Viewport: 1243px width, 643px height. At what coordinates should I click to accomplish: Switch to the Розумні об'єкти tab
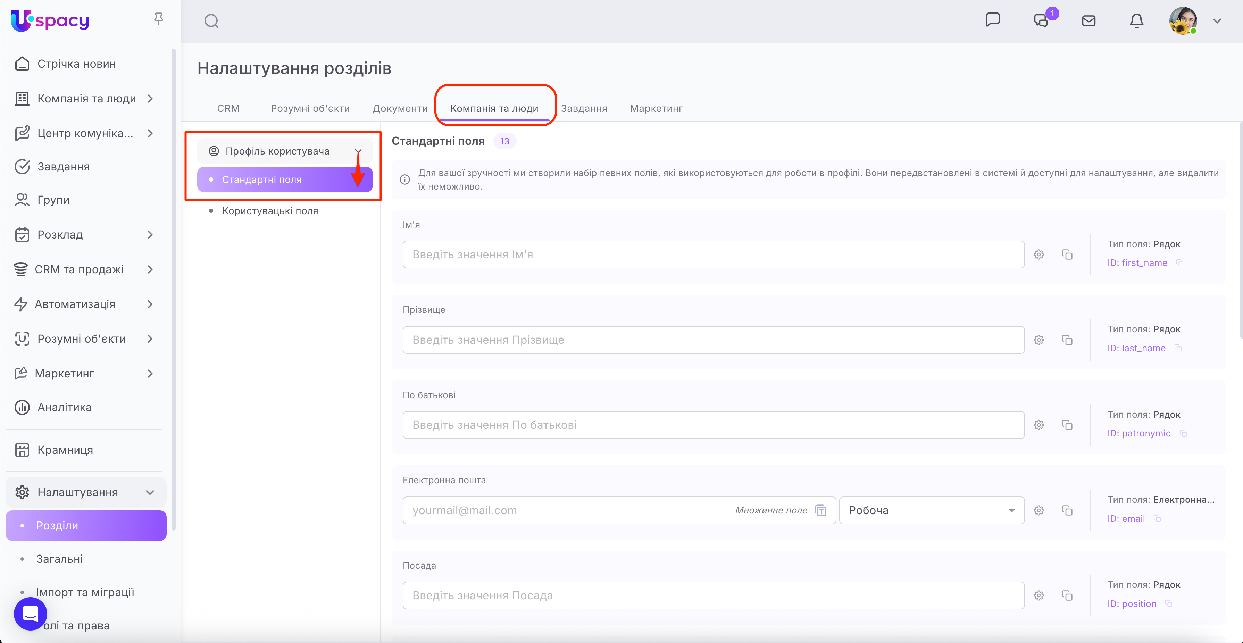point(310,109)
